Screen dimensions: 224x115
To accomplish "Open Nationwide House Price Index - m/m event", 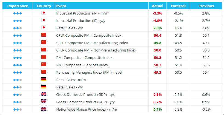I will coord(86,109).
